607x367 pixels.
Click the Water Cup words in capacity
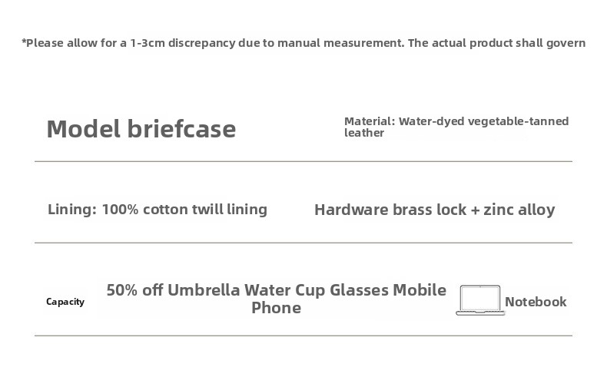[x=284, y=290]
